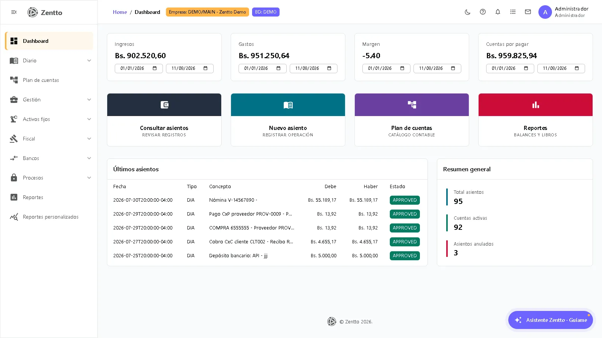Open the mail envelope icon
Screen dimensions: 602x338
tap(528, 12)
